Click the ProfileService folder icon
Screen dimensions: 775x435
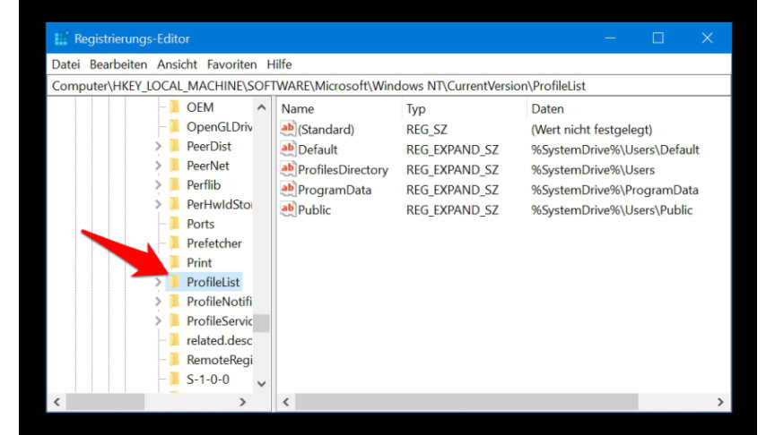pos(175,320)
